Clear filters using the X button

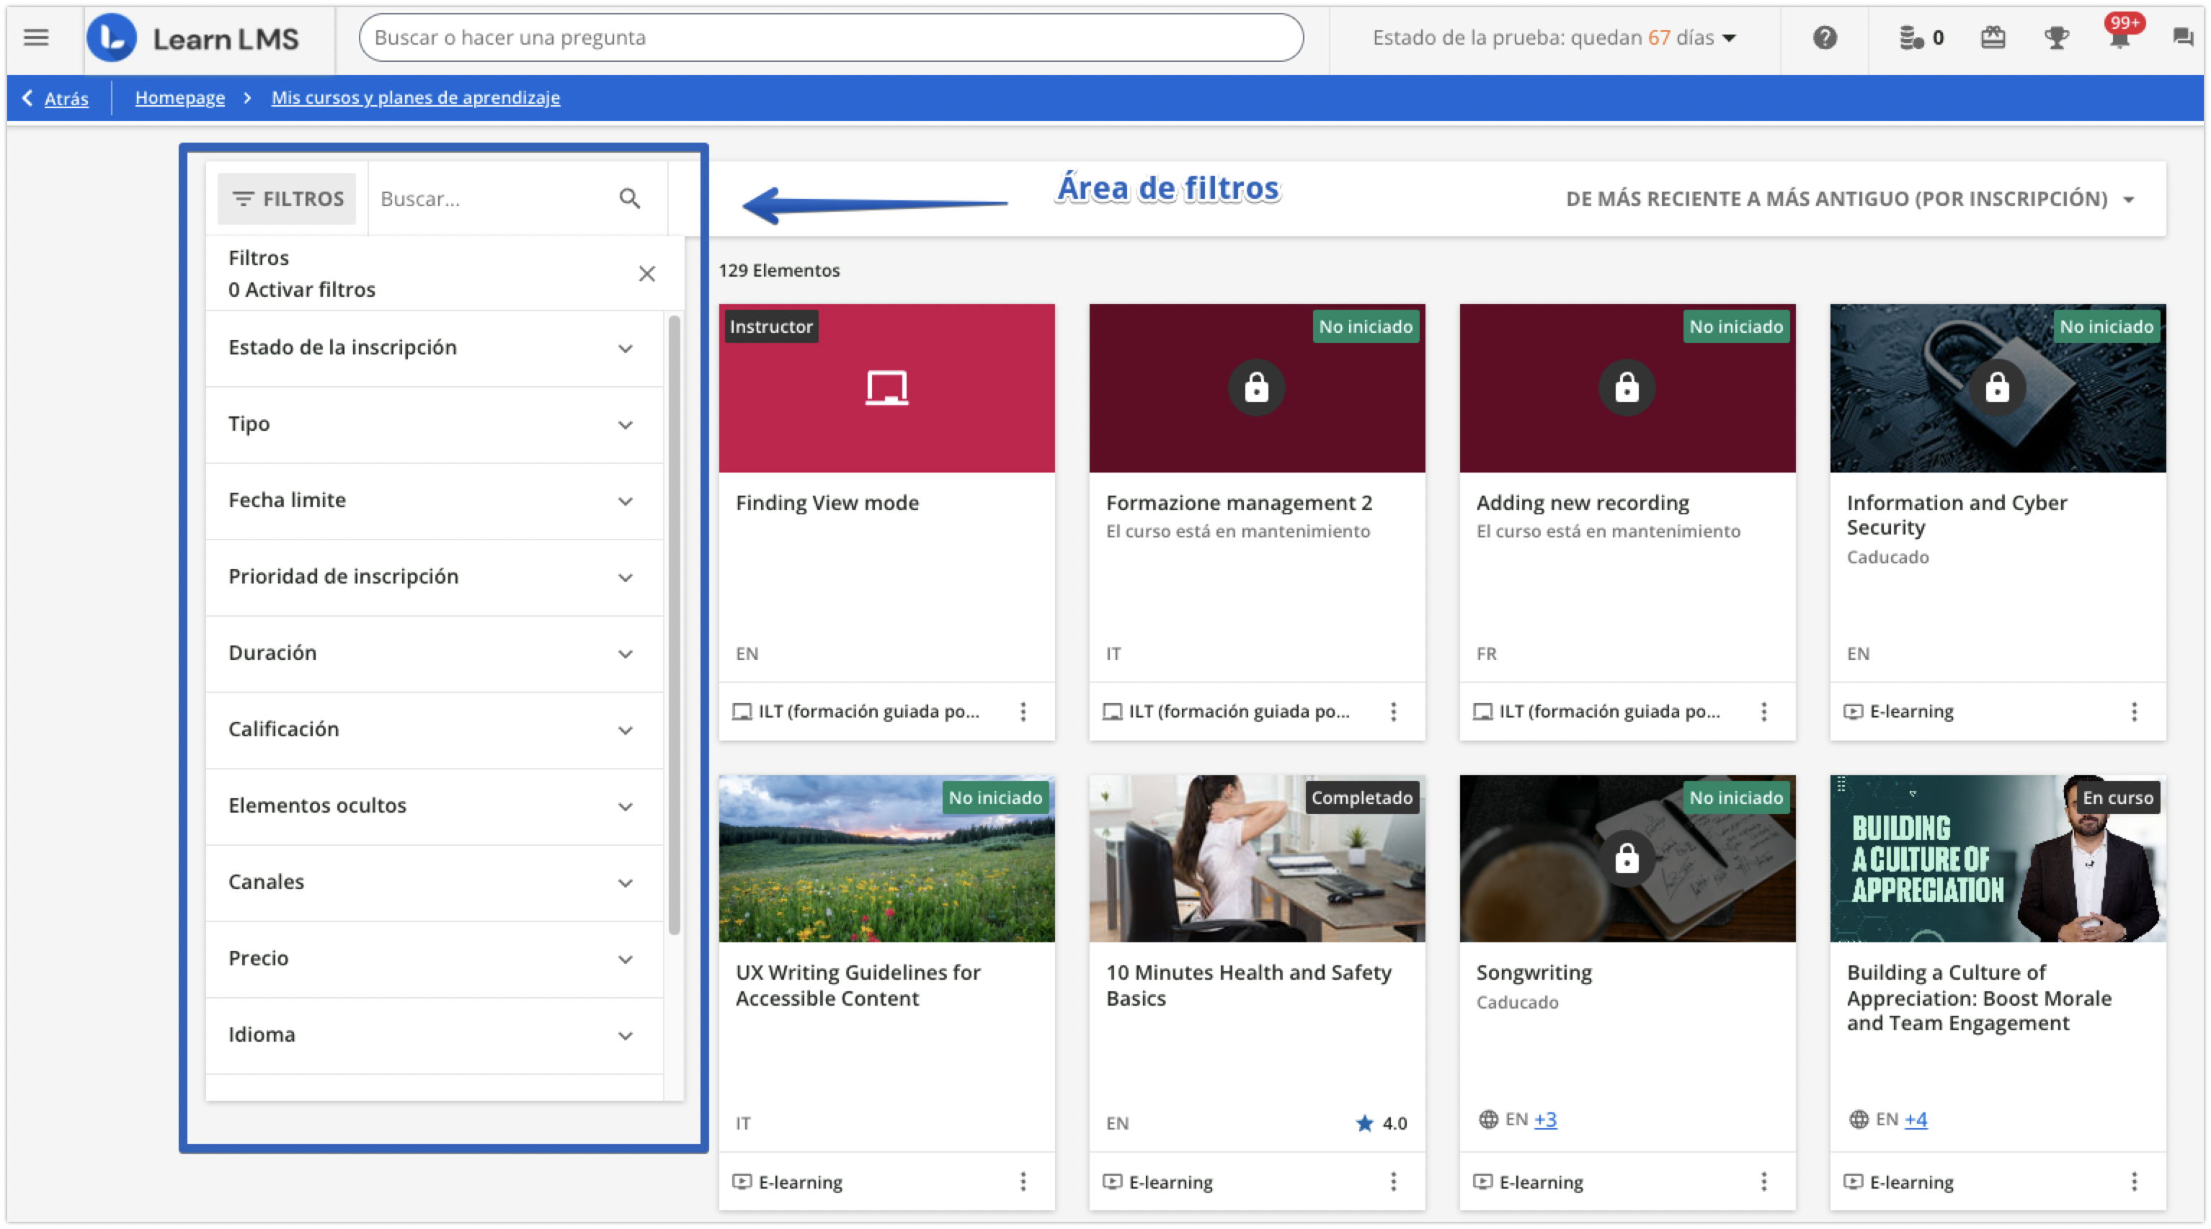point(647,273)
